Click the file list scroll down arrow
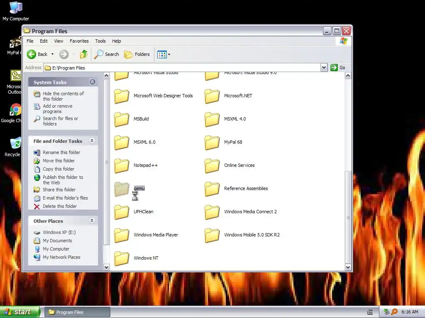 pos(348,267)
